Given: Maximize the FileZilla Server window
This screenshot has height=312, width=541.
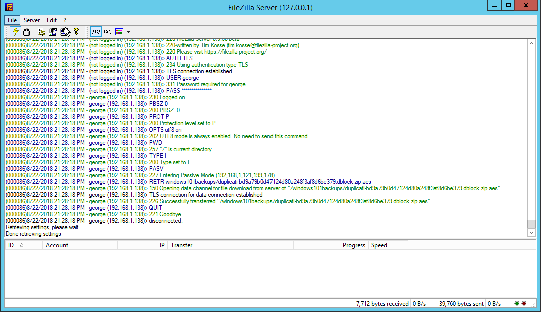Looking at the screenshot, I should pyautogui.click(x=508, y=5).
